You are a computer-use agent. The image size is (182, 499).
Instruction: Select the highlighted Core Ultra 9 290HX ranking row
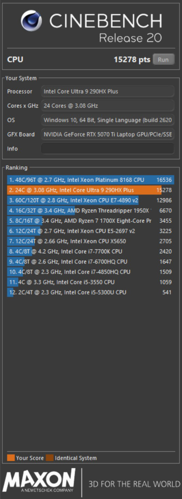91,190
